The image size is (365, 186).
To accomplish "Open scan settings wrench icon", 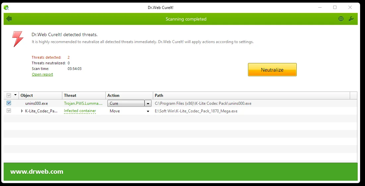I will pos(351,19).
